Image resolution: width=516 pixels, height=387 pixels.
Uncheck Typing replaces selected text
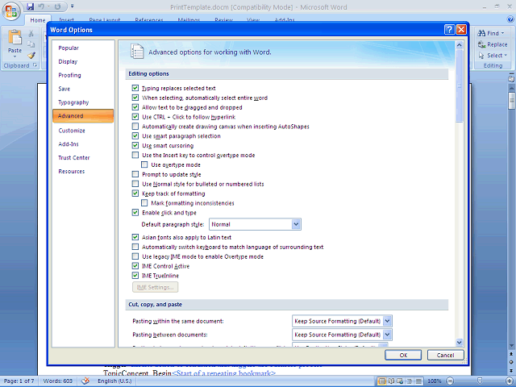pos(135,88)
